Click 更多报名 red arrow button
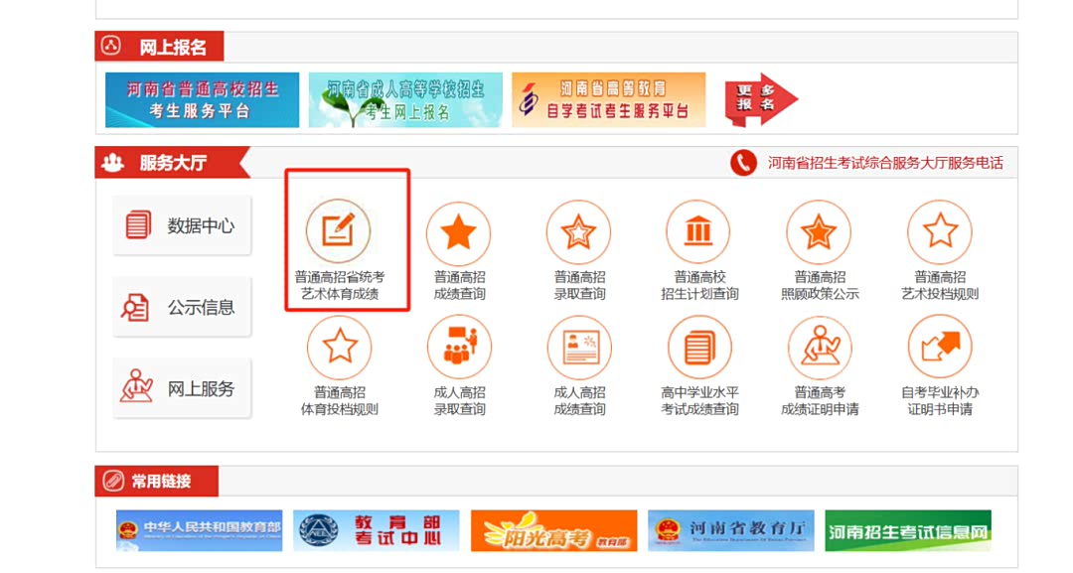1073x573 pixels. pyautogui.click(x=760, y=100)
